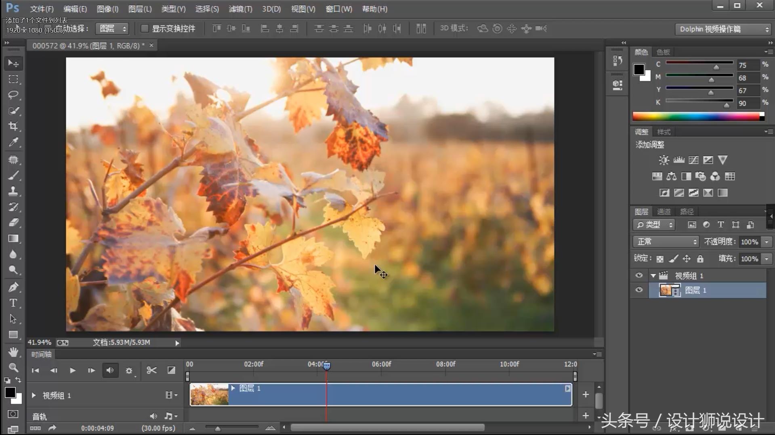
Task: Play the timeline video
Action: point(73,370)
